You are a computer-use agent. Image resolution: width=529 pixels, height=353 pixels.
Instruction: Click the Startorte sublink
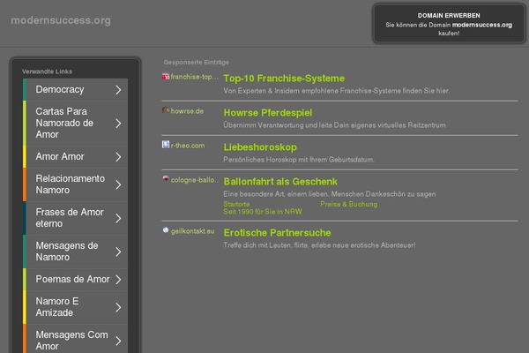pos(236,204)
